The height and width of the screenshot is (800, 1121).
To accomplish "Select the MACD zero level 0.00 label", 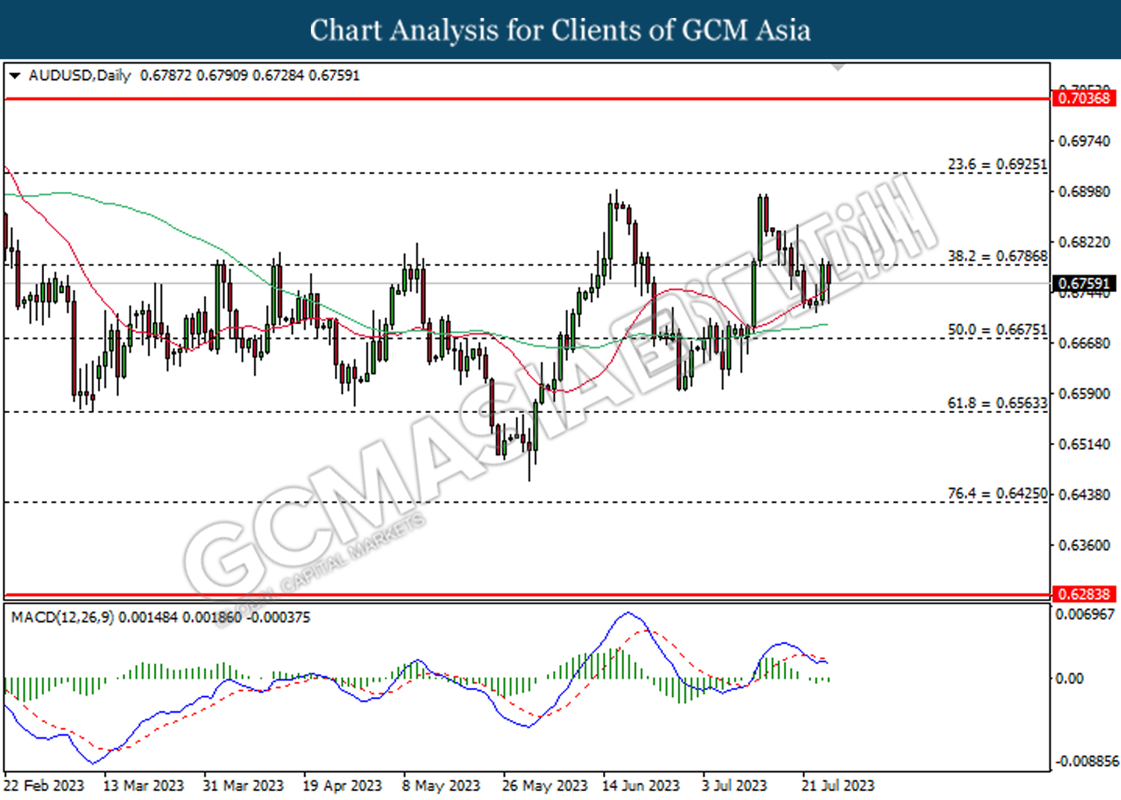I will click(1069, 678).
